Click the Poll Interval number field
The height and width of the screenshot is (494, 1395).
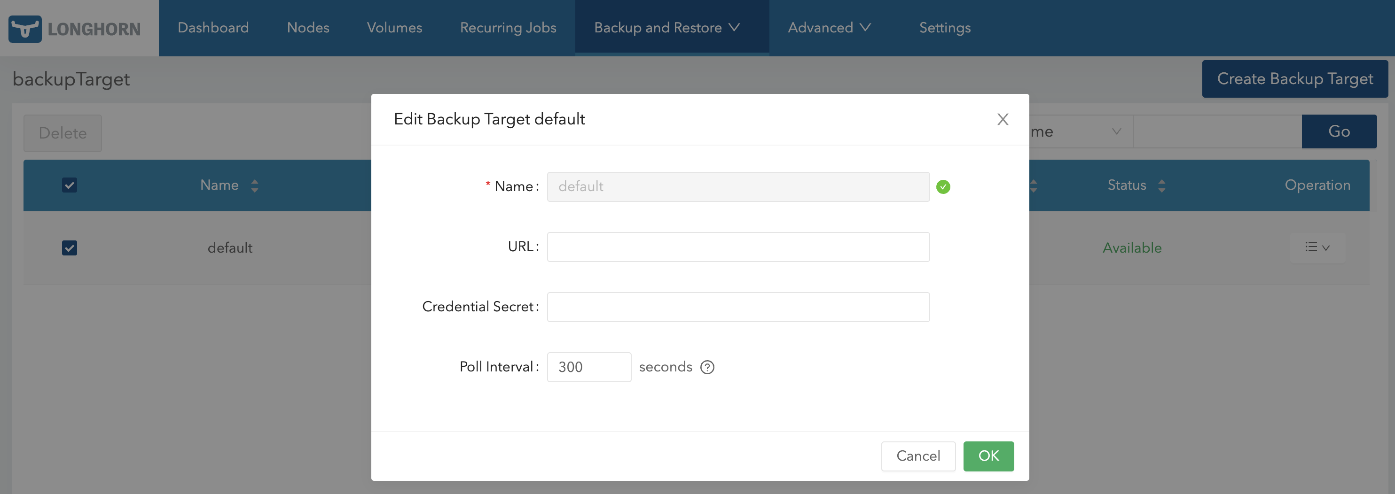coord(588,367)
